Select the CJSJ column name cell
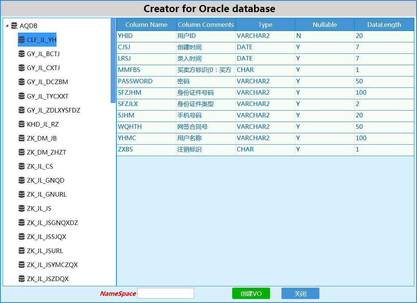This screenshot has height=303, width=417. 146,47
